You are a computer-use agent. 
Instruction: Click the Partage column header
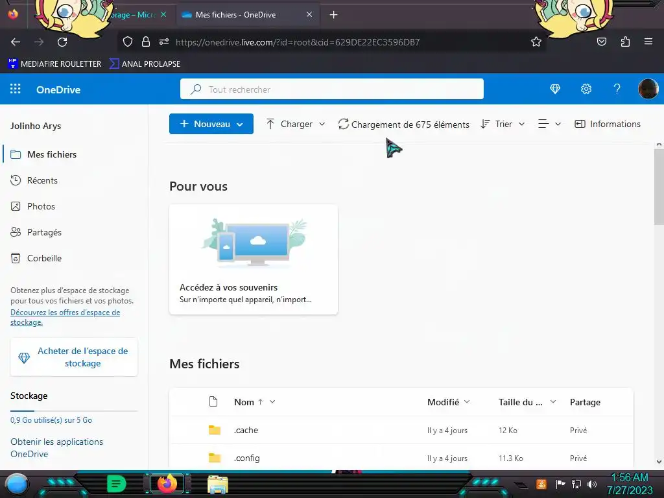click(585, 402)
